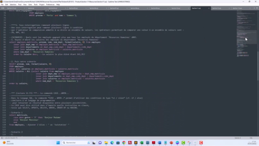Screen dimensions: 259x146
Task: Click the Sublime Text taskbar icon
Action: coord(136,143)
